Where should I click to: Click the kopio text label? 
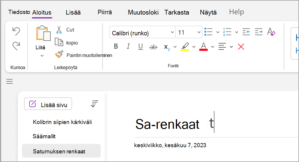point(72,43)
